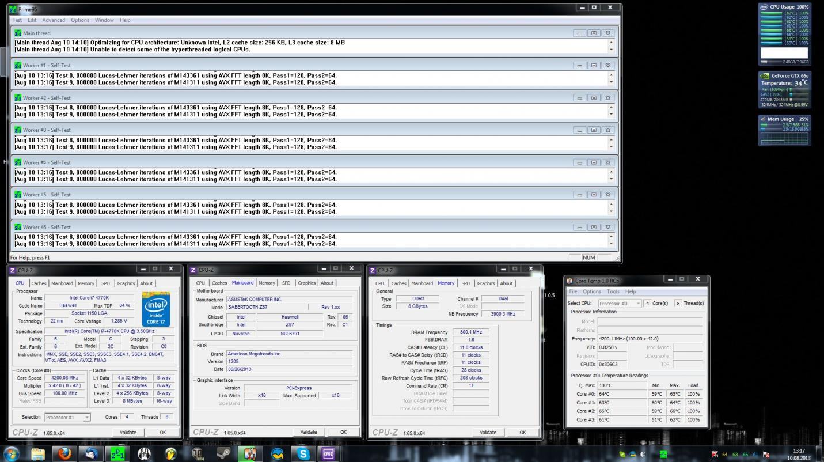
Task: Open Prime95 Window menu
Action: click(104, 20)
